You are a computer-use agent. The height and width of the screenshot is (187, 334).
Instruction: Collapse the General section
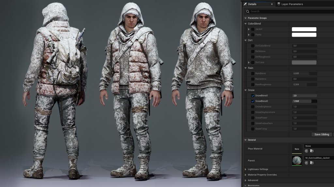[245, 140]
